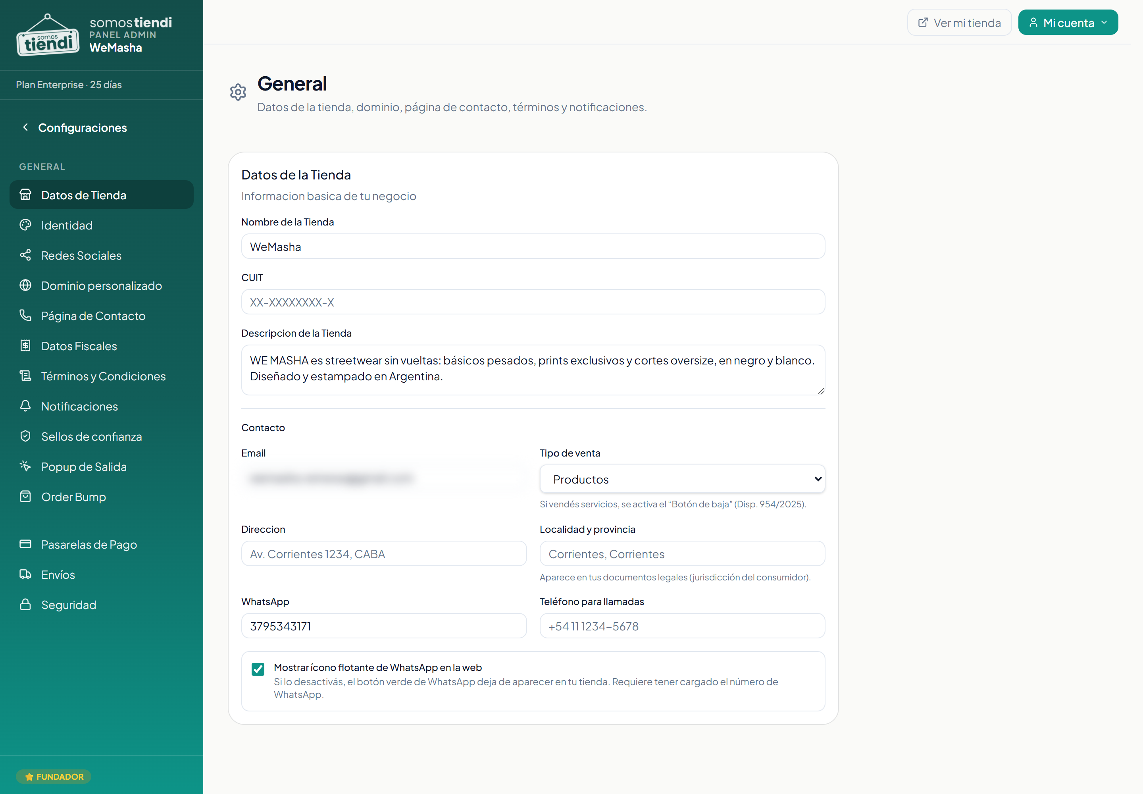Focus the CUIT input field

point(533,302)
